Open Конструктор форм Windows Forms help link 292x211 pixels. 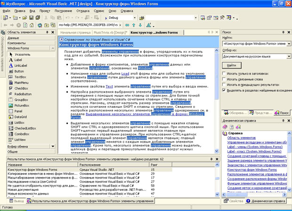252,170
